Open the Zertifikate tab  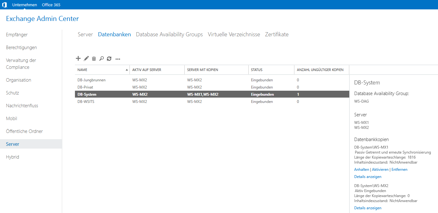pyautogui.click(x=277, y=34)
